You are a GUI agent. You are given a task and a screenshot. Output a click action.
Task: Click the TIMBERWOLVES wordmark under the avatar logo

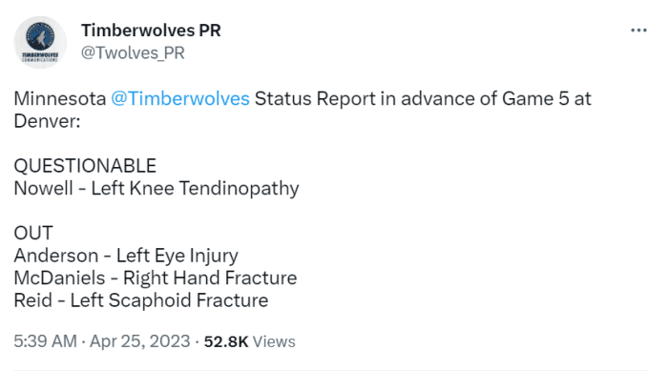pos(40,55)
